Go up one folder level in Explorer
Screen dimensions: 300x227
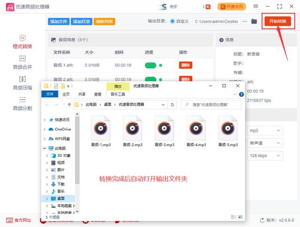tap(69, 105)
